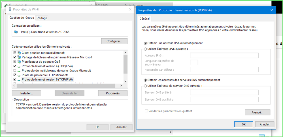Toggle Planificateur de paquets QoS checkbox
283x137 pixels.
15,62
